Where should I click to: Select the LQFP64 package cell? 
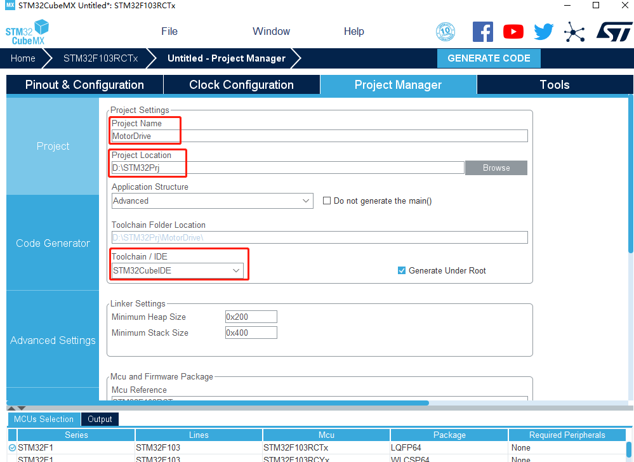449,447
